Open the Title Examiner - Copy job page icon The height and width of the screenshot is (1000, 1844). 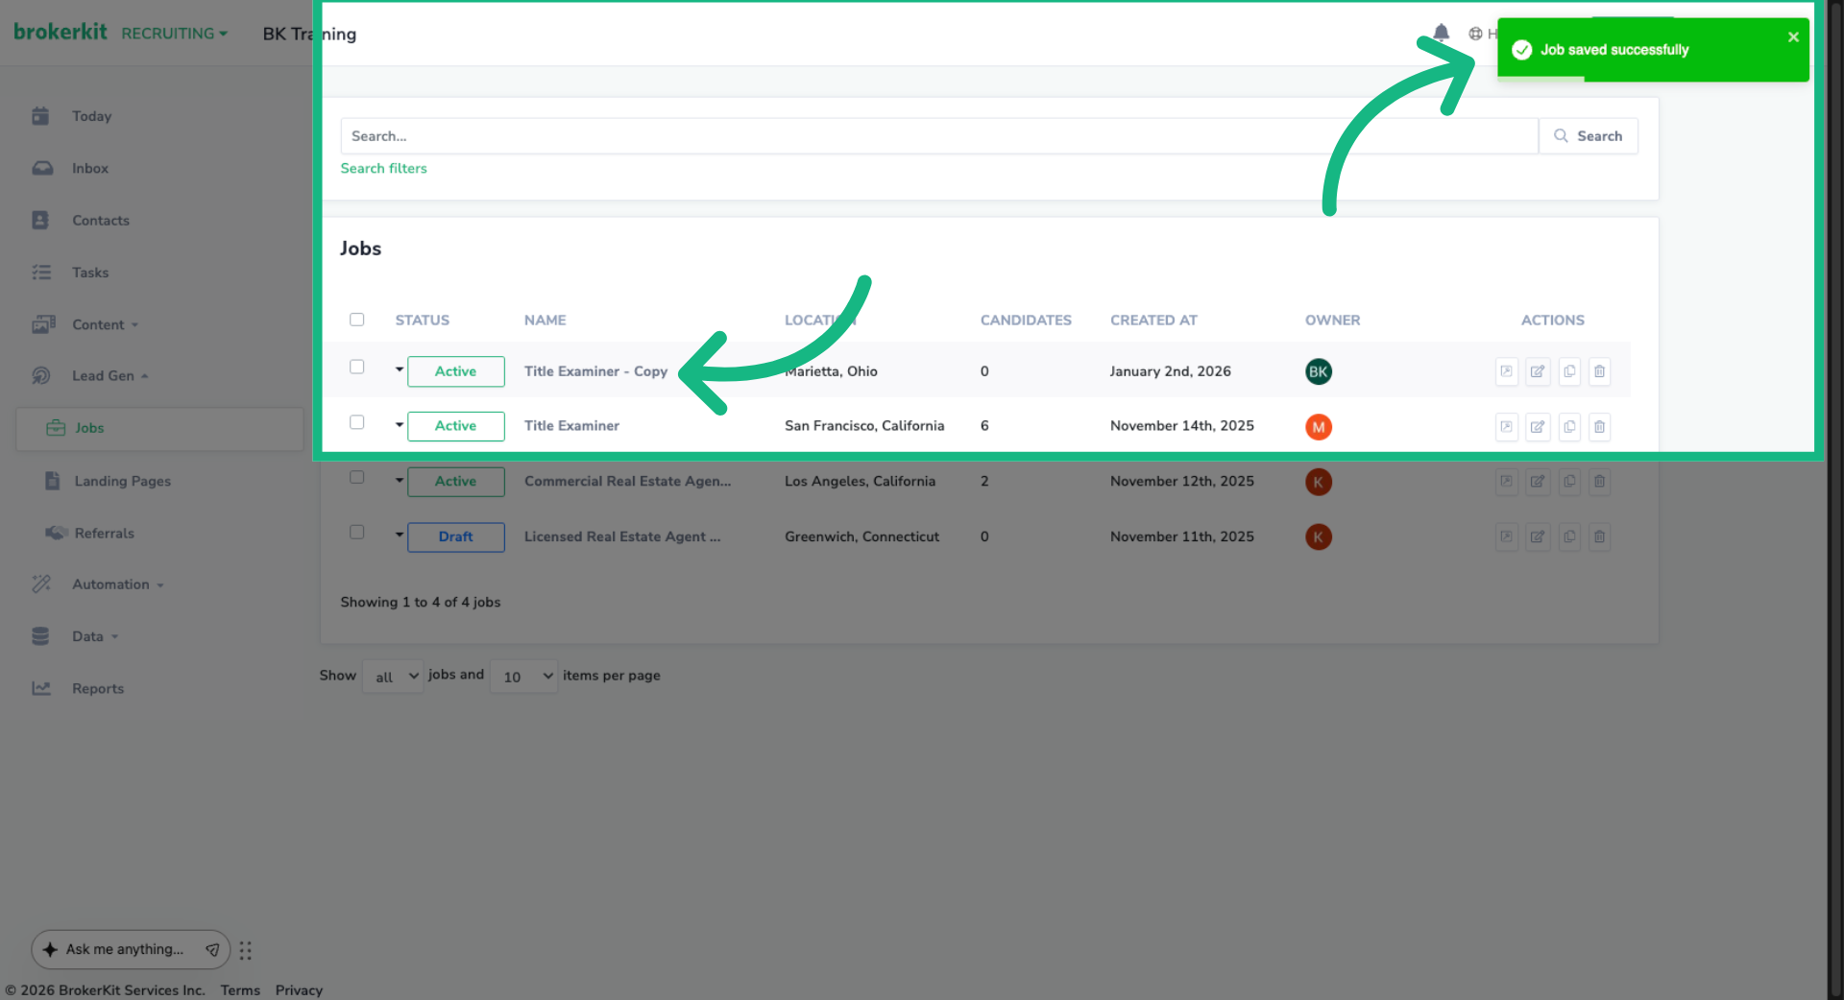[1507, 371]
